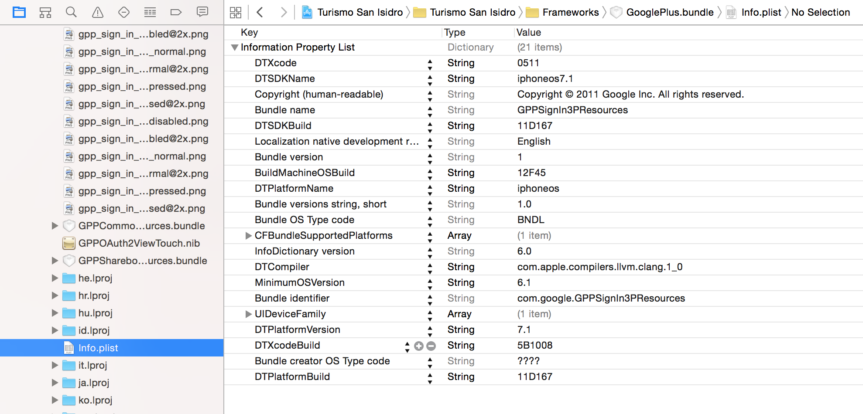The height and width of the screenshot is (414, 863).
Task: Expand the UIDeviceFamily array
Action: pyautogui.click(x=248, y=314)
